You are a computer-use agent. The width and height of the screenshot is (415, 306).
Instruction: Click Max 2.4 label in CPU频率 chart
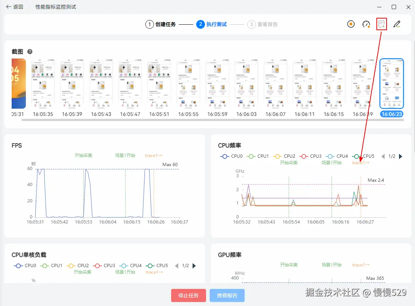pos(376,180)
